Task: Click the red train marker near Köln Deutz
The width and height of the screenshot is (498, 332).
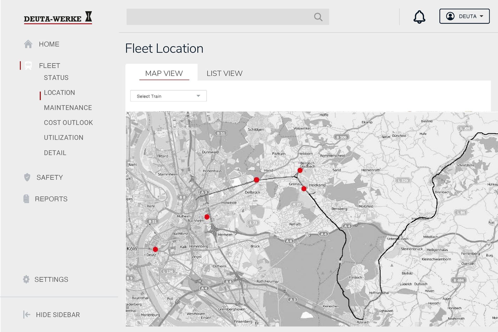Action: coord(155,249)
